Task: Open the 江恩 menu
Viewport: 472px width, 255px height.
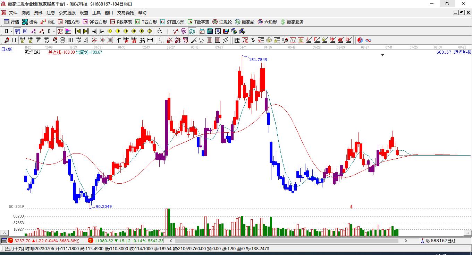Action: (51, 12)
